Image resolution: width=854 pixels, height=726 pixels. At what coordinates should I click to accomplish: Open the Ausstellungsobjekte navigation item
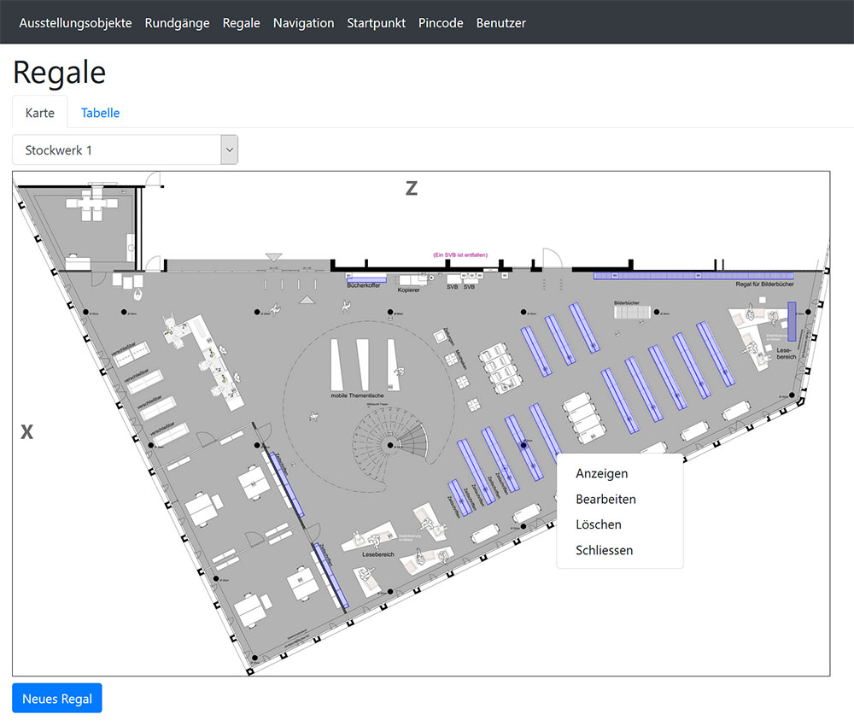(x=75, y=23)
